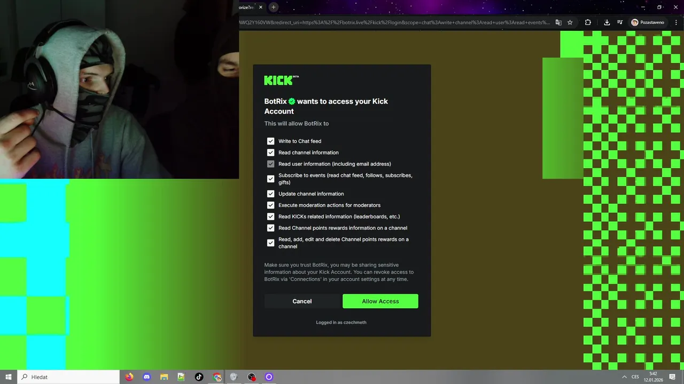Show hidden system tray icons

[x=625, y=377]
